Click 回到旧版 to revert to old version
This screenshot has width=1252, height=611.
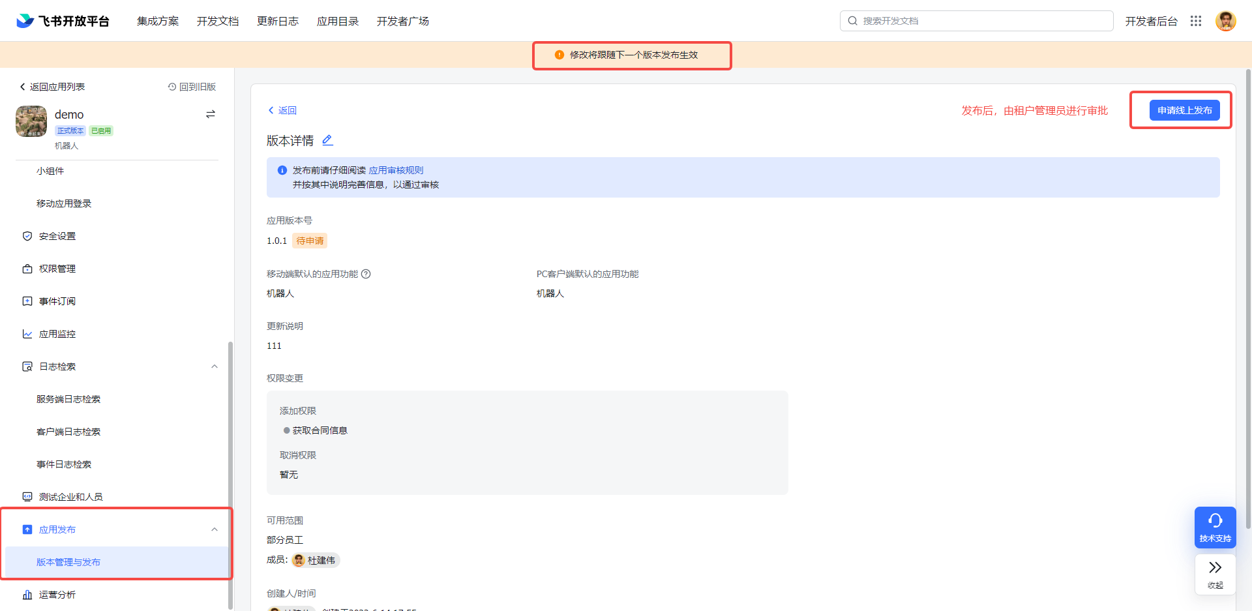pyautogui.click(x=192, y=87)
